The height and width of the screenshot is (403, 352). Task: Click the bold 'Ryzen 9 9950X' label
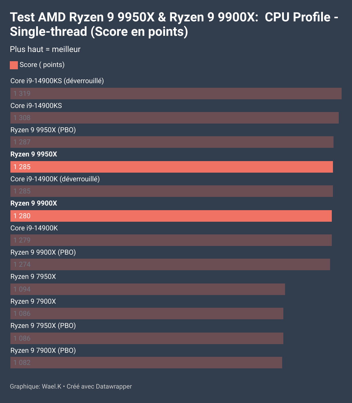coord(34,154)
